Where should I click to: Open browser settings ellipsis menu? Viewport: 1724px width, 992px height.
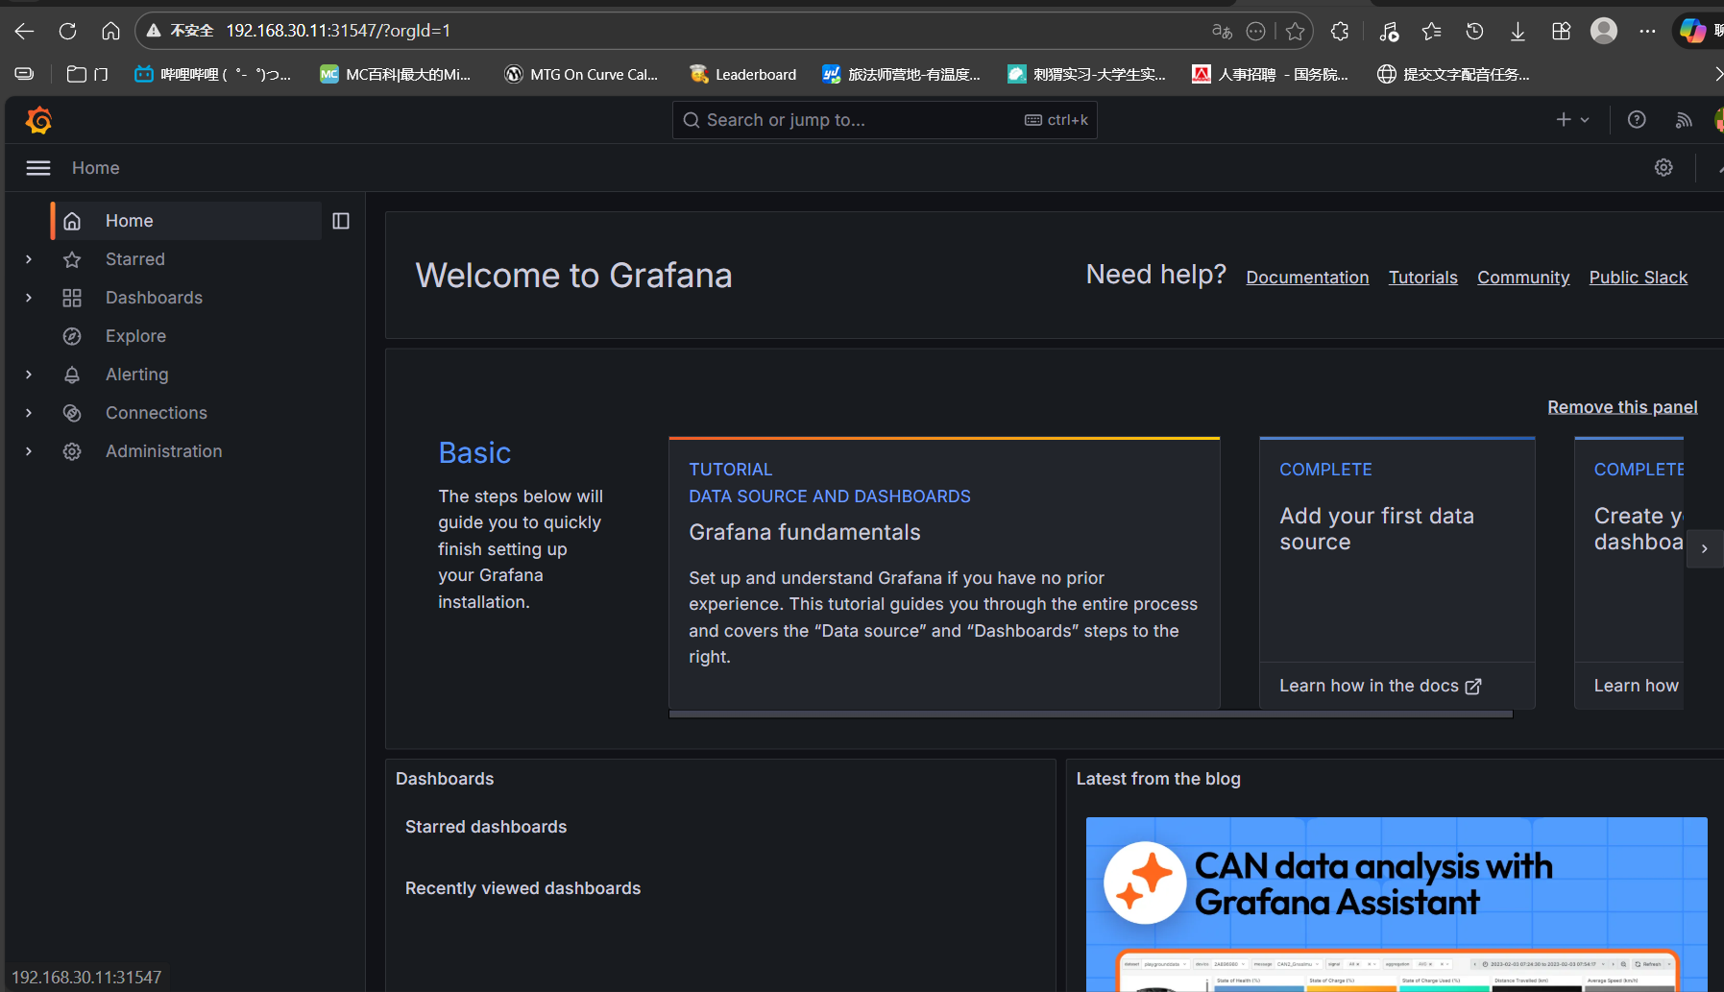tap(1647, 31)
